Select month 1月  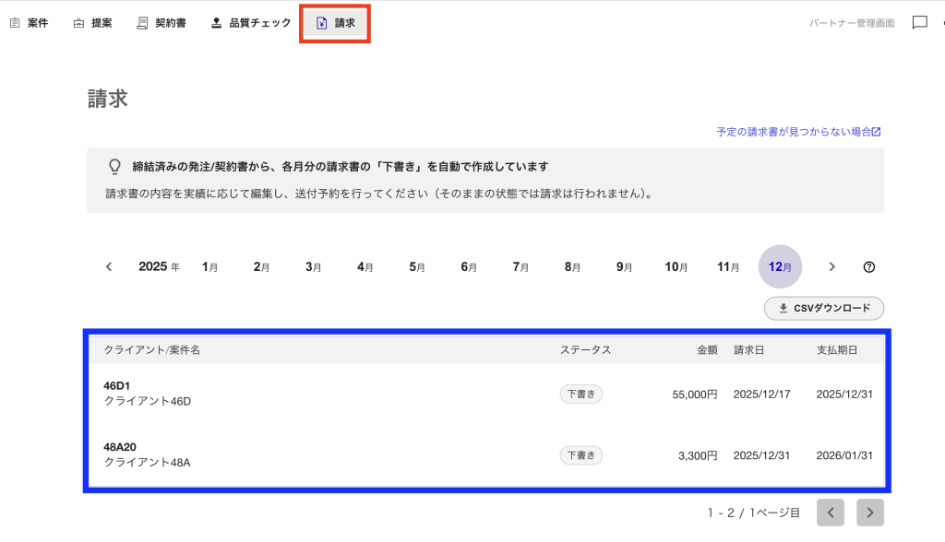[210, 267]
